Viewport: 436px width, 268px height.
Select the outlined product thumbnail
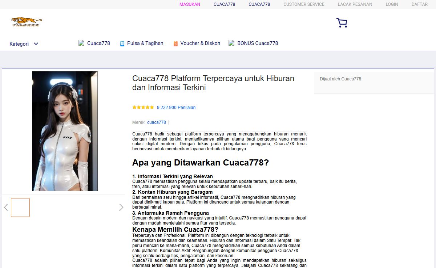coord(20,208)
